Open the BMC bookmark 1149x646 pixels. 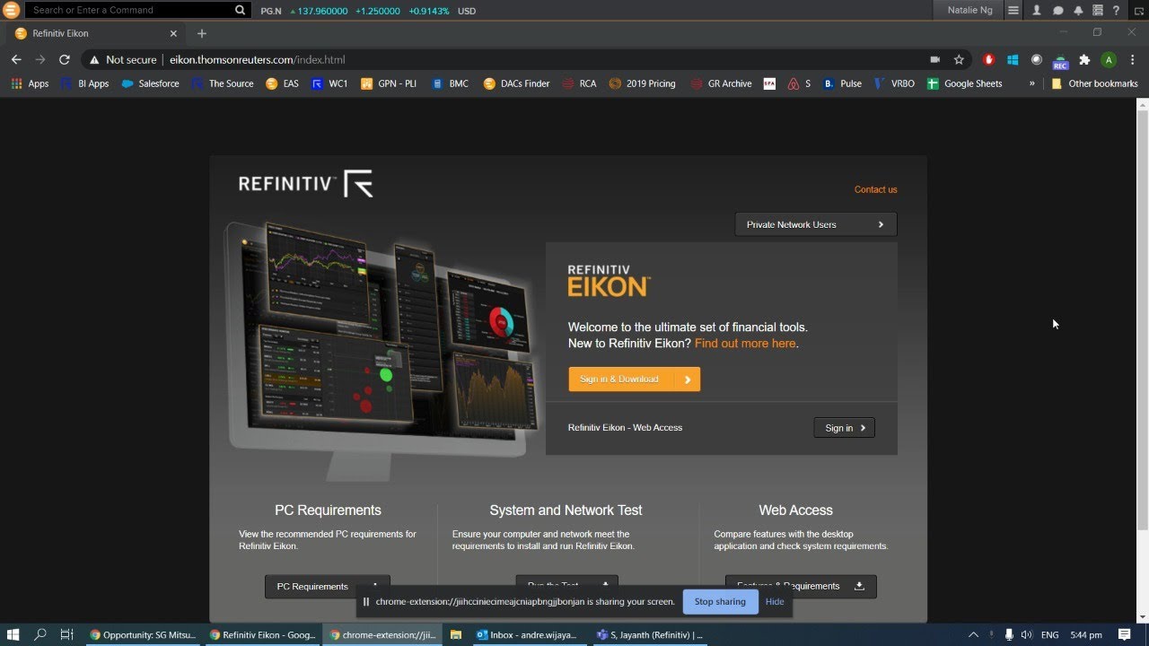coord(450,83)
